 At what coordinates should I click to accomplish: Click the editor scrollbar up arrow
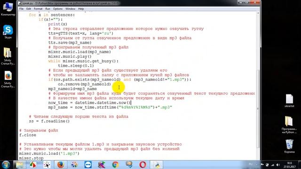pos(258,13)
